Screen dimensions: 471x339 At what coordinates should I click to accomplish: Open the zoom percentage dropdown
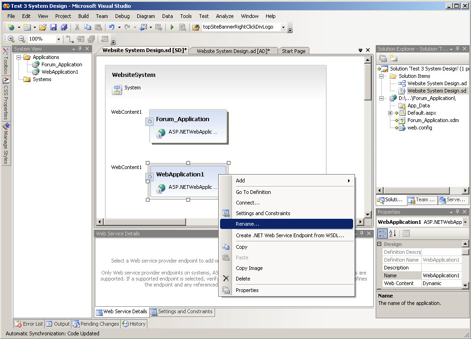coord(58,39)
